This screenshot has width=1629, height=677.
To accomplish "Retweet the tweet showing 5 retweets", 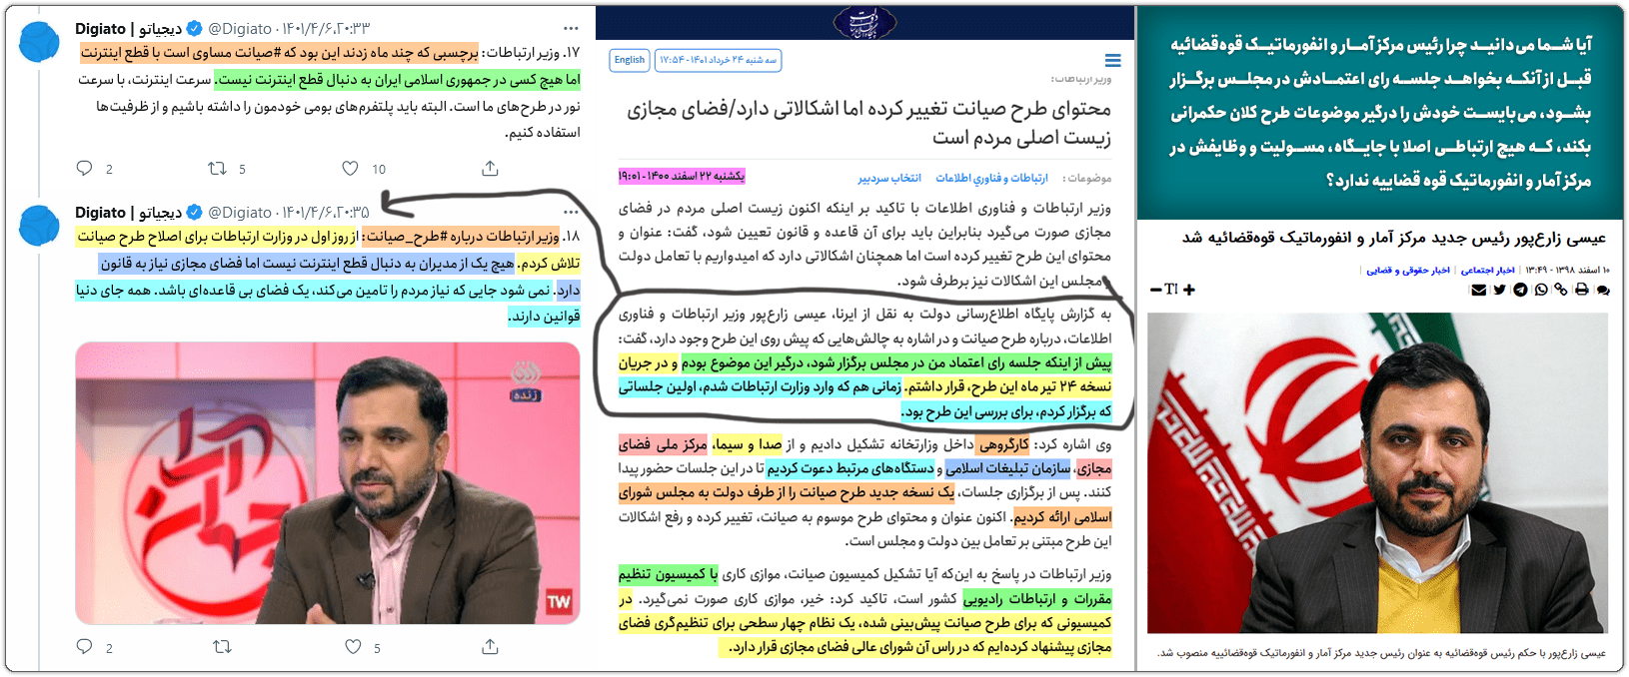I will pos(217,168).
